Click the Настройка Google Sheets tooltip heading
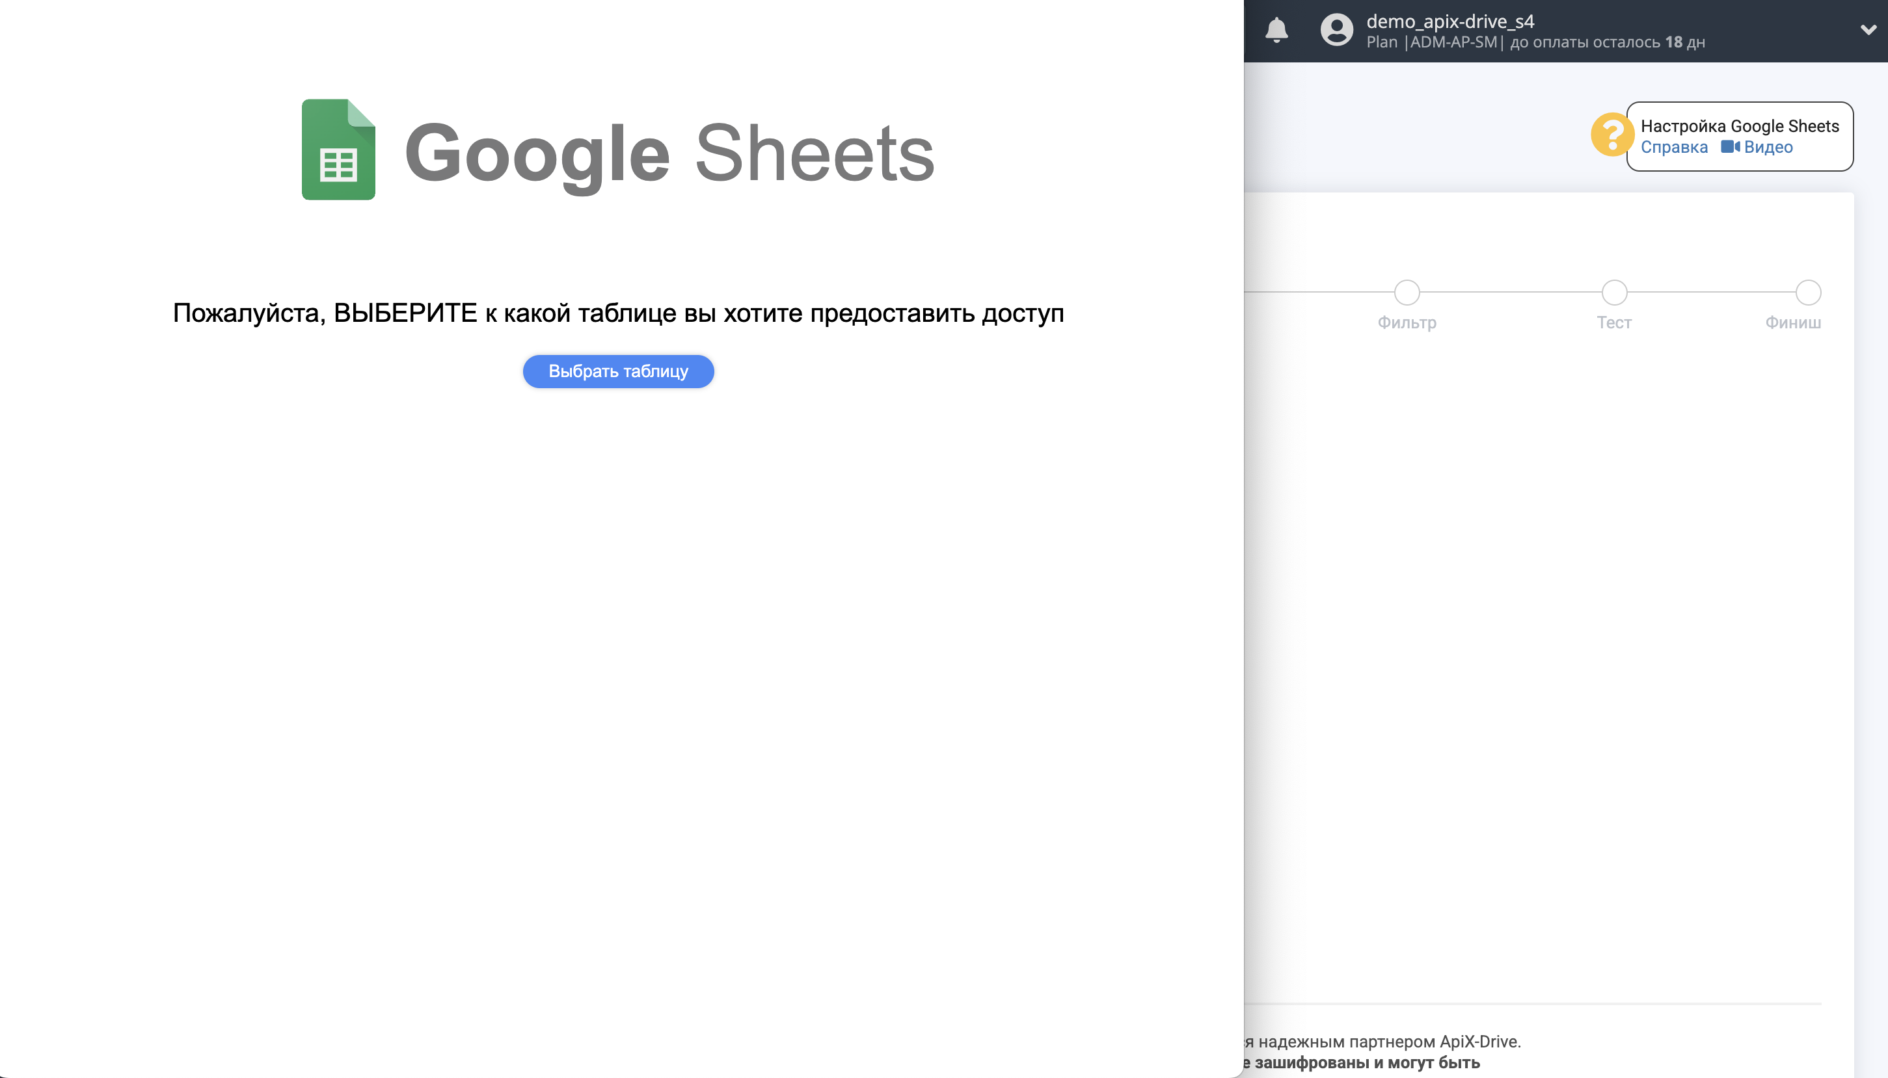 tap(1739, 126)
